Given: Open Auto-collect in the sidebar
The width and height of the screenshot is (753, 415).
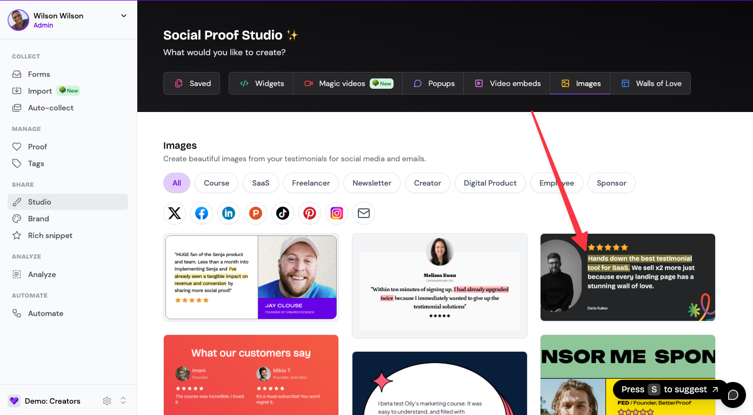Looking at the screenshot, I should 68,108.
